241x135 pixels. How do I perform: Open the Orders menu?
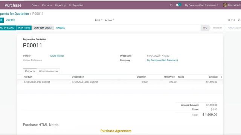(x=35, y=5)
